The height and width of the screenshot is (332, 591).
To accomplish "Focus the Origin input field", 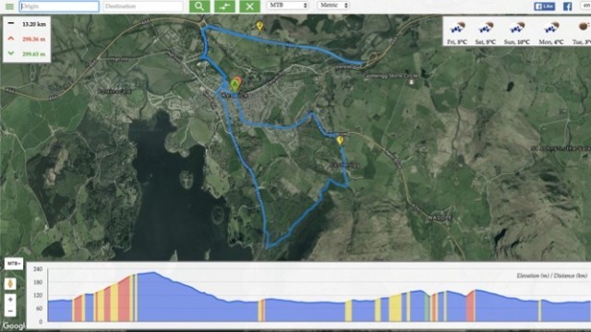I will pyautogui.click(x=59, y=6).
